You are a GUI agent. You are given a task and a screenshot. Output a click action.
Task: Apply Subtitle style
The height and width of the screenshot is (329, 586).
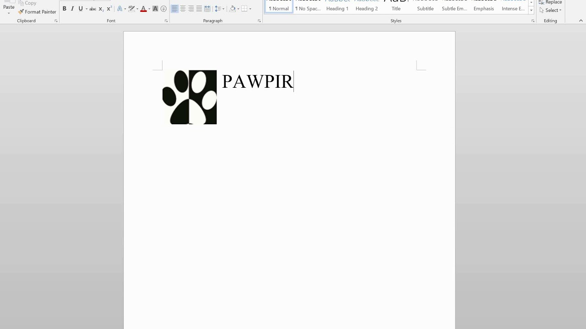click(x=425, y=6)
